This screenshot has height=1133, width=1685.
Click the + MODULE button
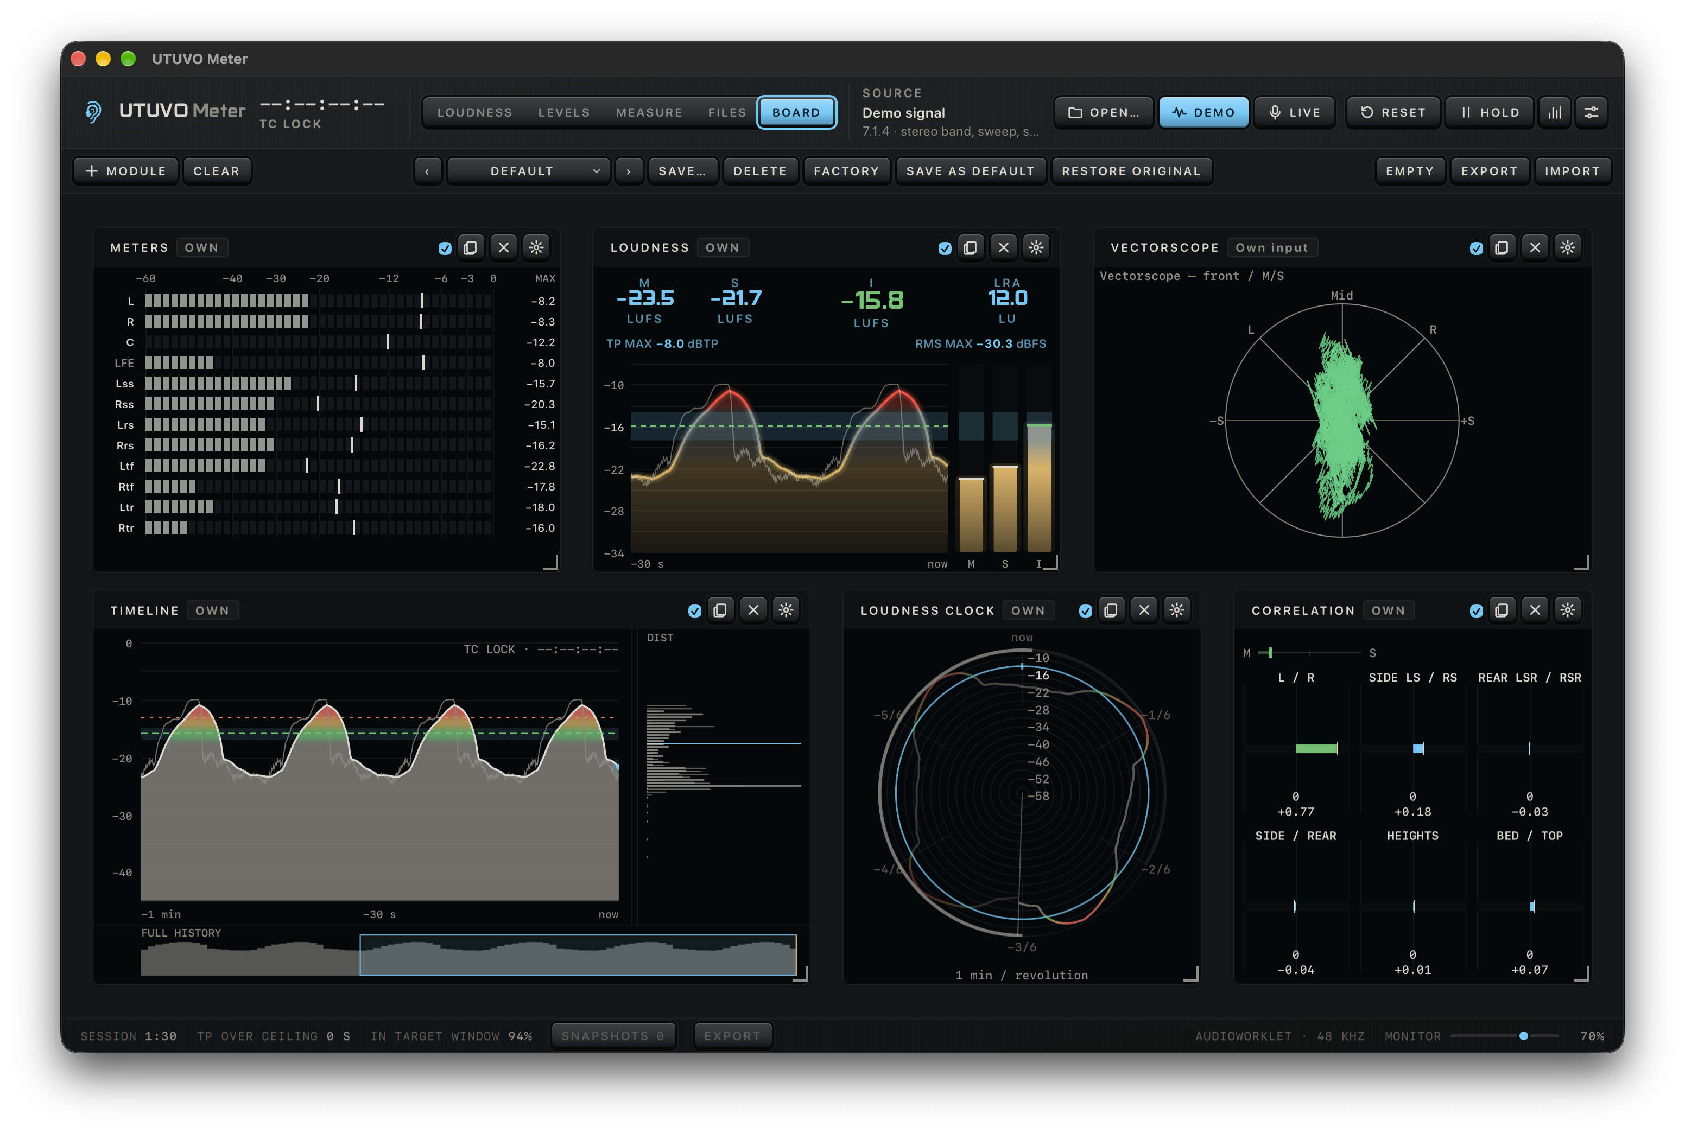pos(126,171)
